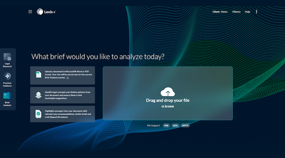Viewport: 285px width, 158px height.
Task: Open the product grid apps menu
Action: (x=30, y=12)
